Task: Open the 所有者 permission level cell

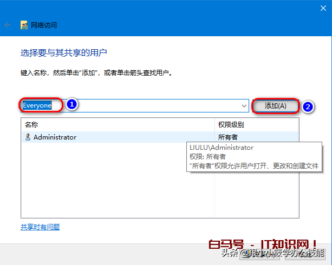Action: (228, 137)
